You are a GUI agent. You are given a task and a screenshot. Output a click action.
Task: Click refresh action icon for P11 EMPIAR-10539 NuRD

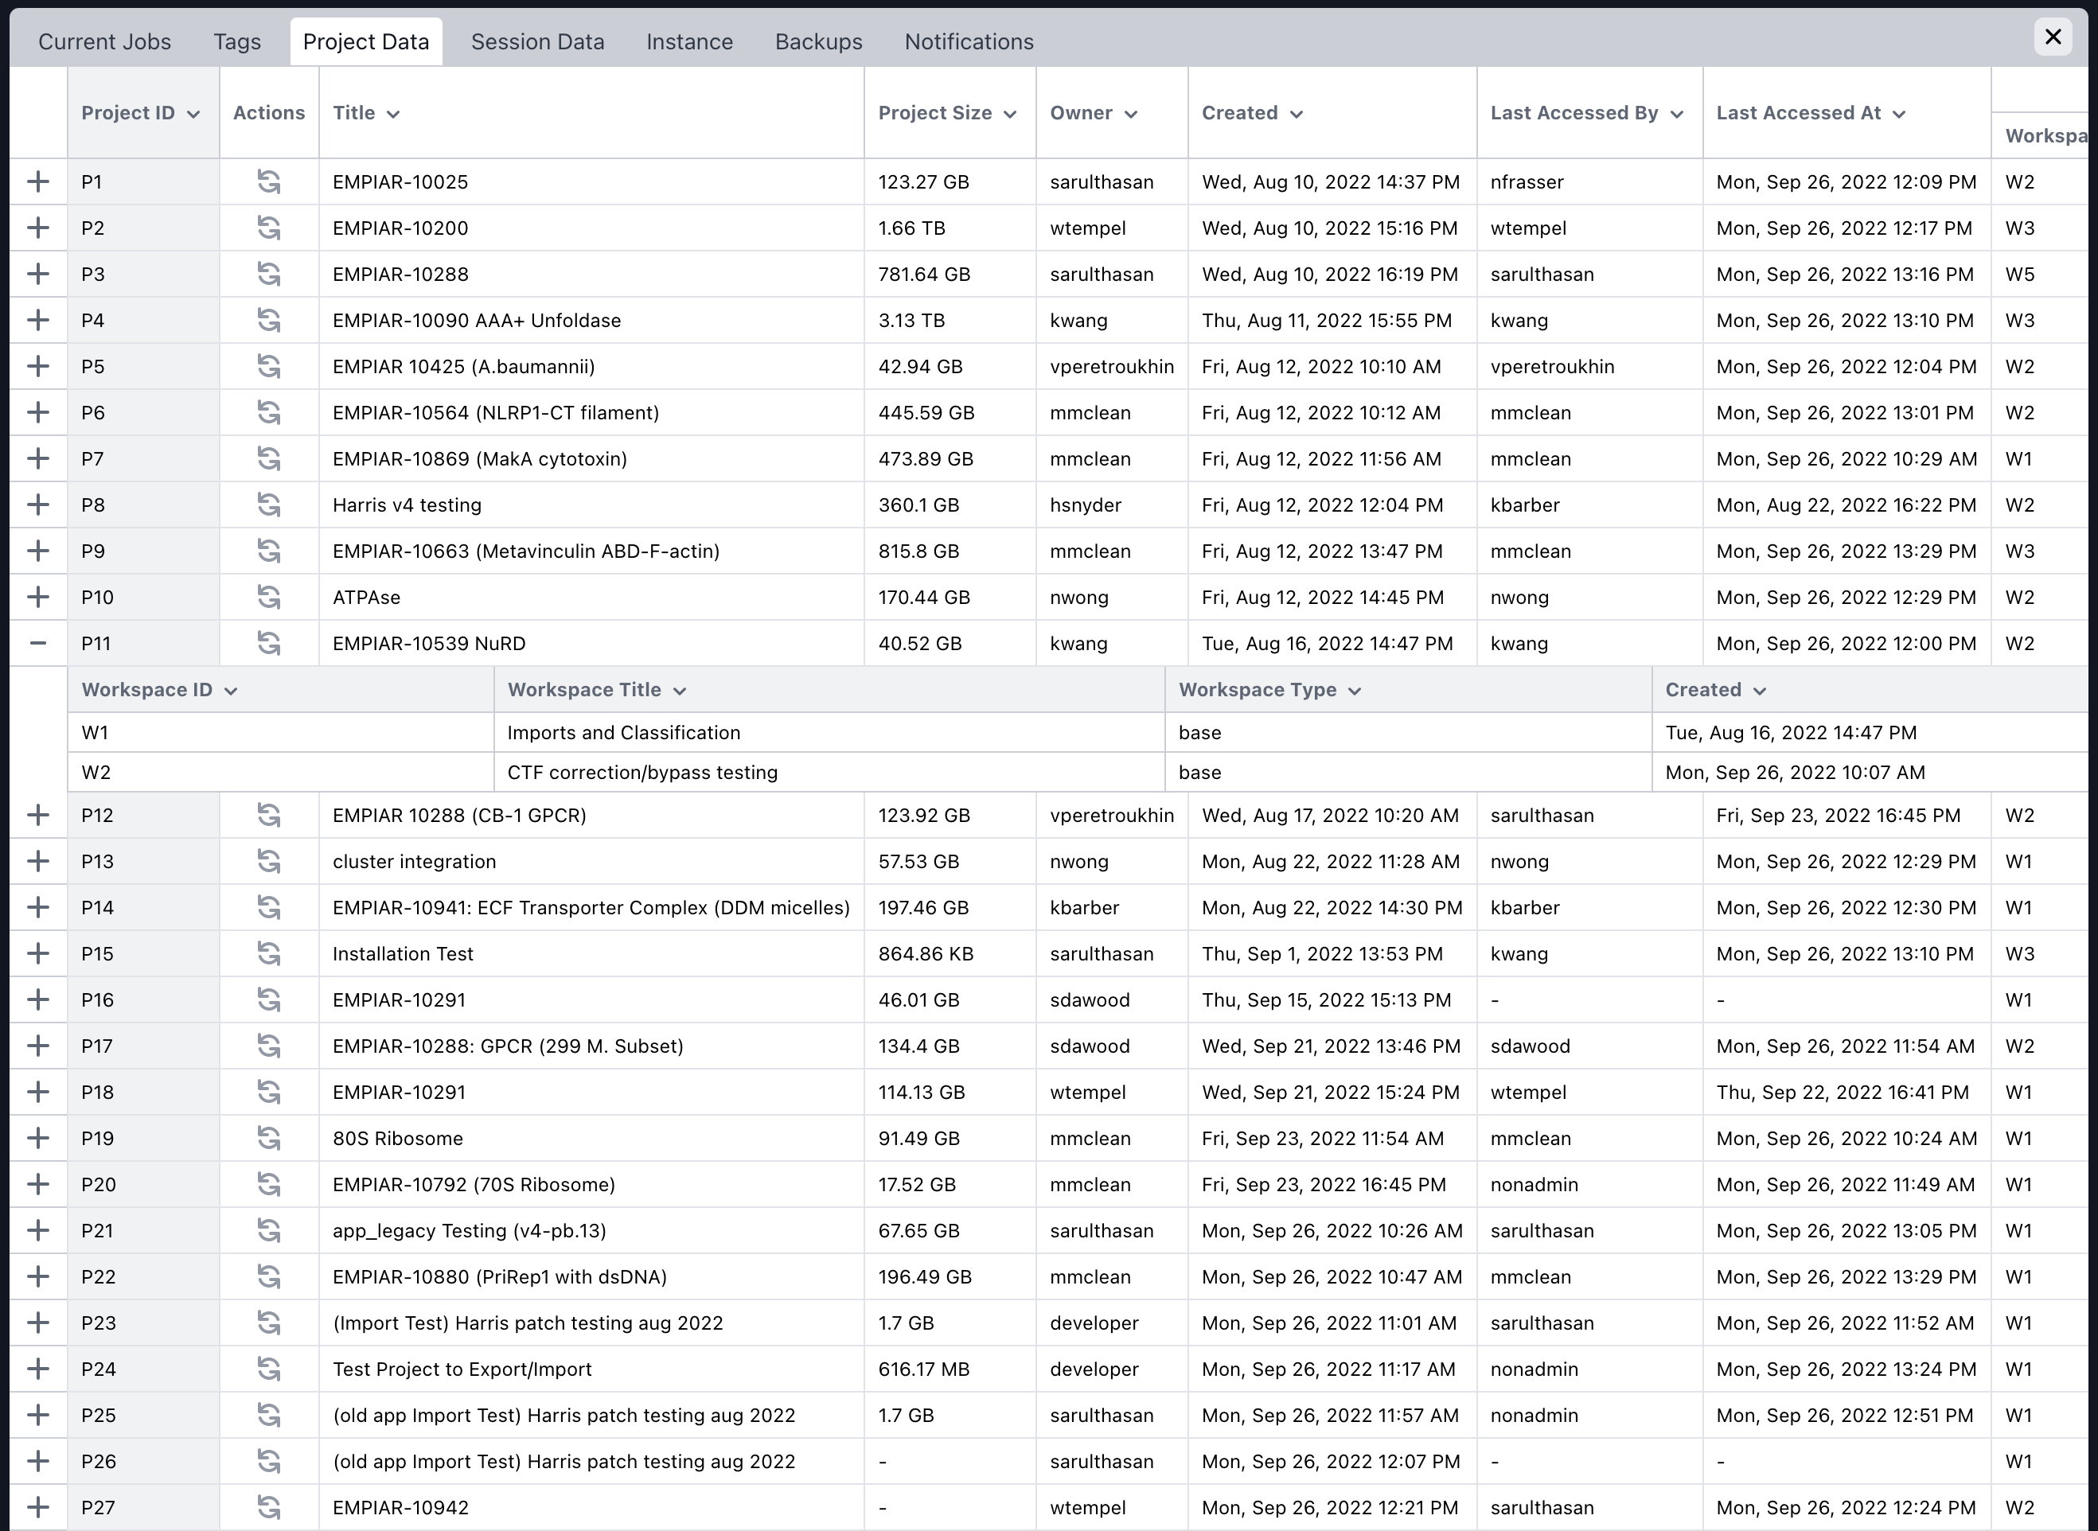(269, 643)
